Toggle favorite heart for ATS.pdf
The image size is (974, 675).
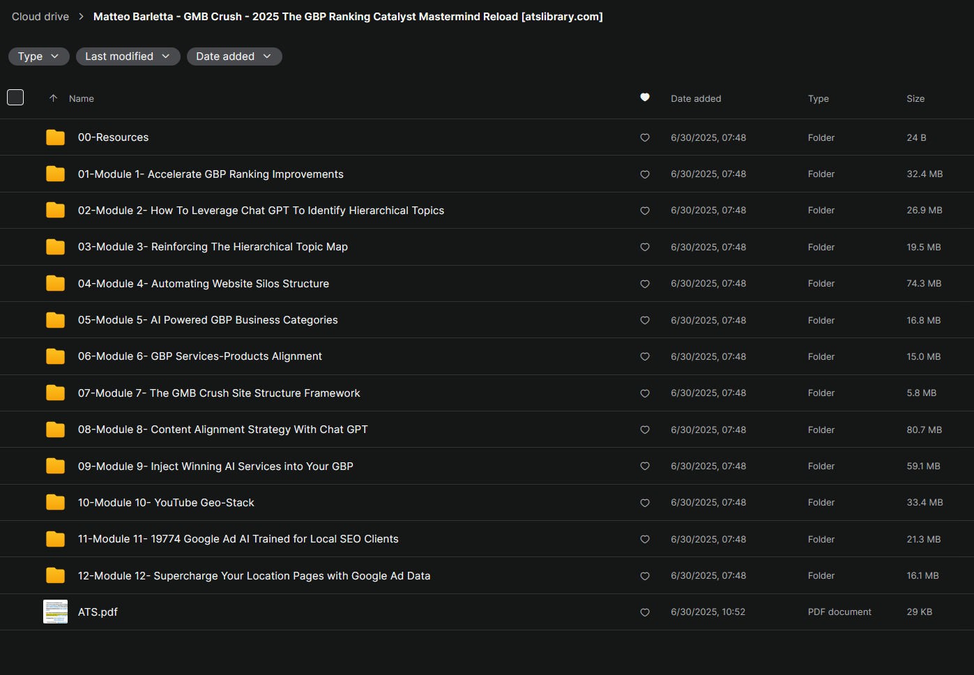coord(645,612)
